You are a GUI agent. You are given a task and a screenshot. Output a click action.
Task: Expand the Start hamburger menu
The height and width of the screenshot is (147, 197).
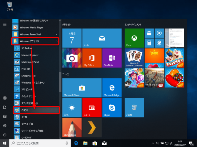point(5,24)
